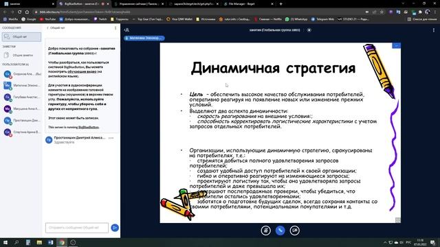Open the Торренты bookmark folder
440x247 pixels.
coord(120,19)
